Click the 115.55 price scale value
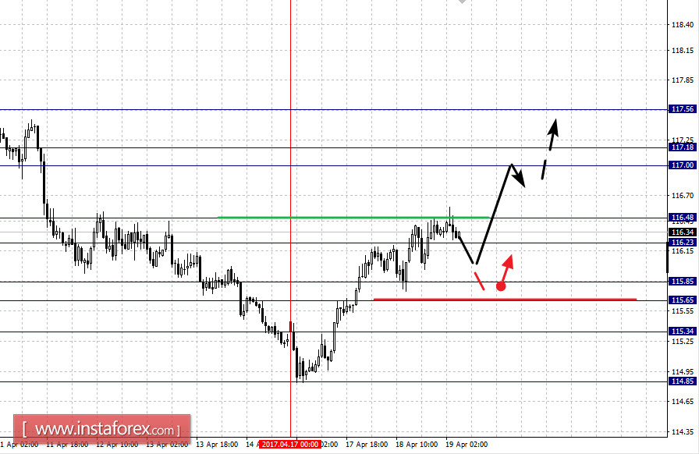 [683, 310]
